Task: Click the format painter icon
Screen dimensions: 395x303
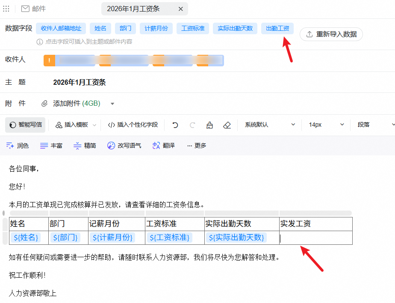Action: coord(209,125)
